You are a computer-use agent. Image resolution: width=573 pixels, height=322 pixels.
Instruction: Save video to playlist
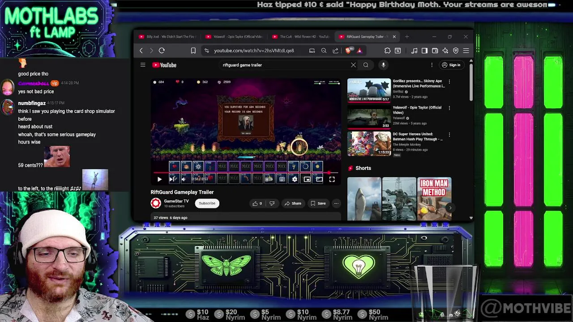coord(318,203)
